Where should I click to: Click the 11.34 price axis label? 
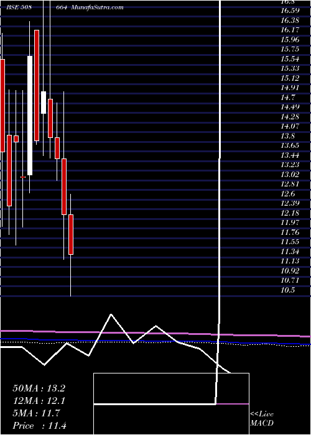290,251
